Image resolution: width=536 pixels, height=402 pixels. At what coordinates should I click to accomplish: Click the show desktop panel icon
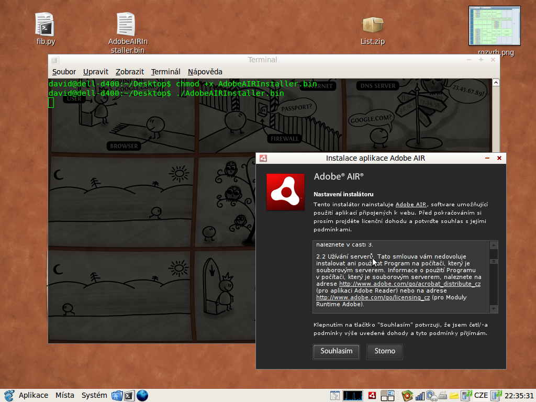335,396
